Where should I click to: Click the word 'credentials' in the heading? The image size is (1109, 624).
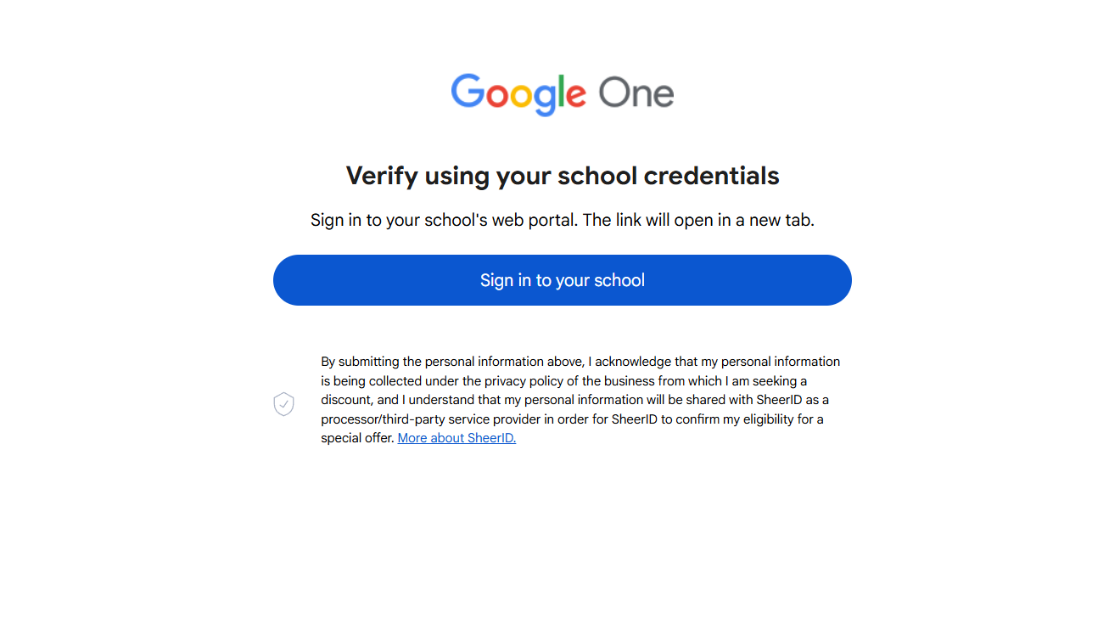coord(711,176)
